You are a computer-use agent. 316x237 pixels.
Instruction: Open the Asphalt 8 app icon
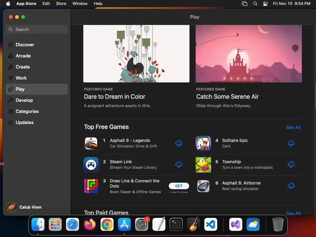click(x=203, y=186)
